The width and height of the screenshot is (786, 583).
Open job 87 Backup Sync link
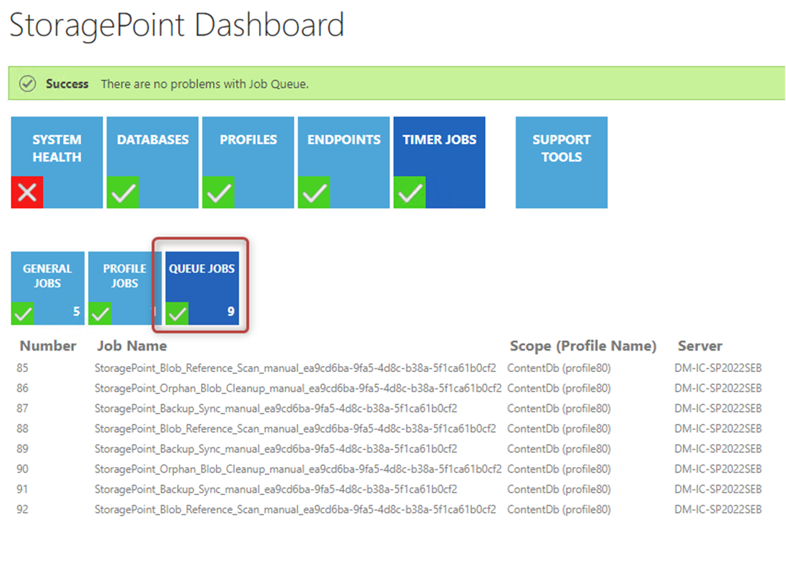coord(276,409)
